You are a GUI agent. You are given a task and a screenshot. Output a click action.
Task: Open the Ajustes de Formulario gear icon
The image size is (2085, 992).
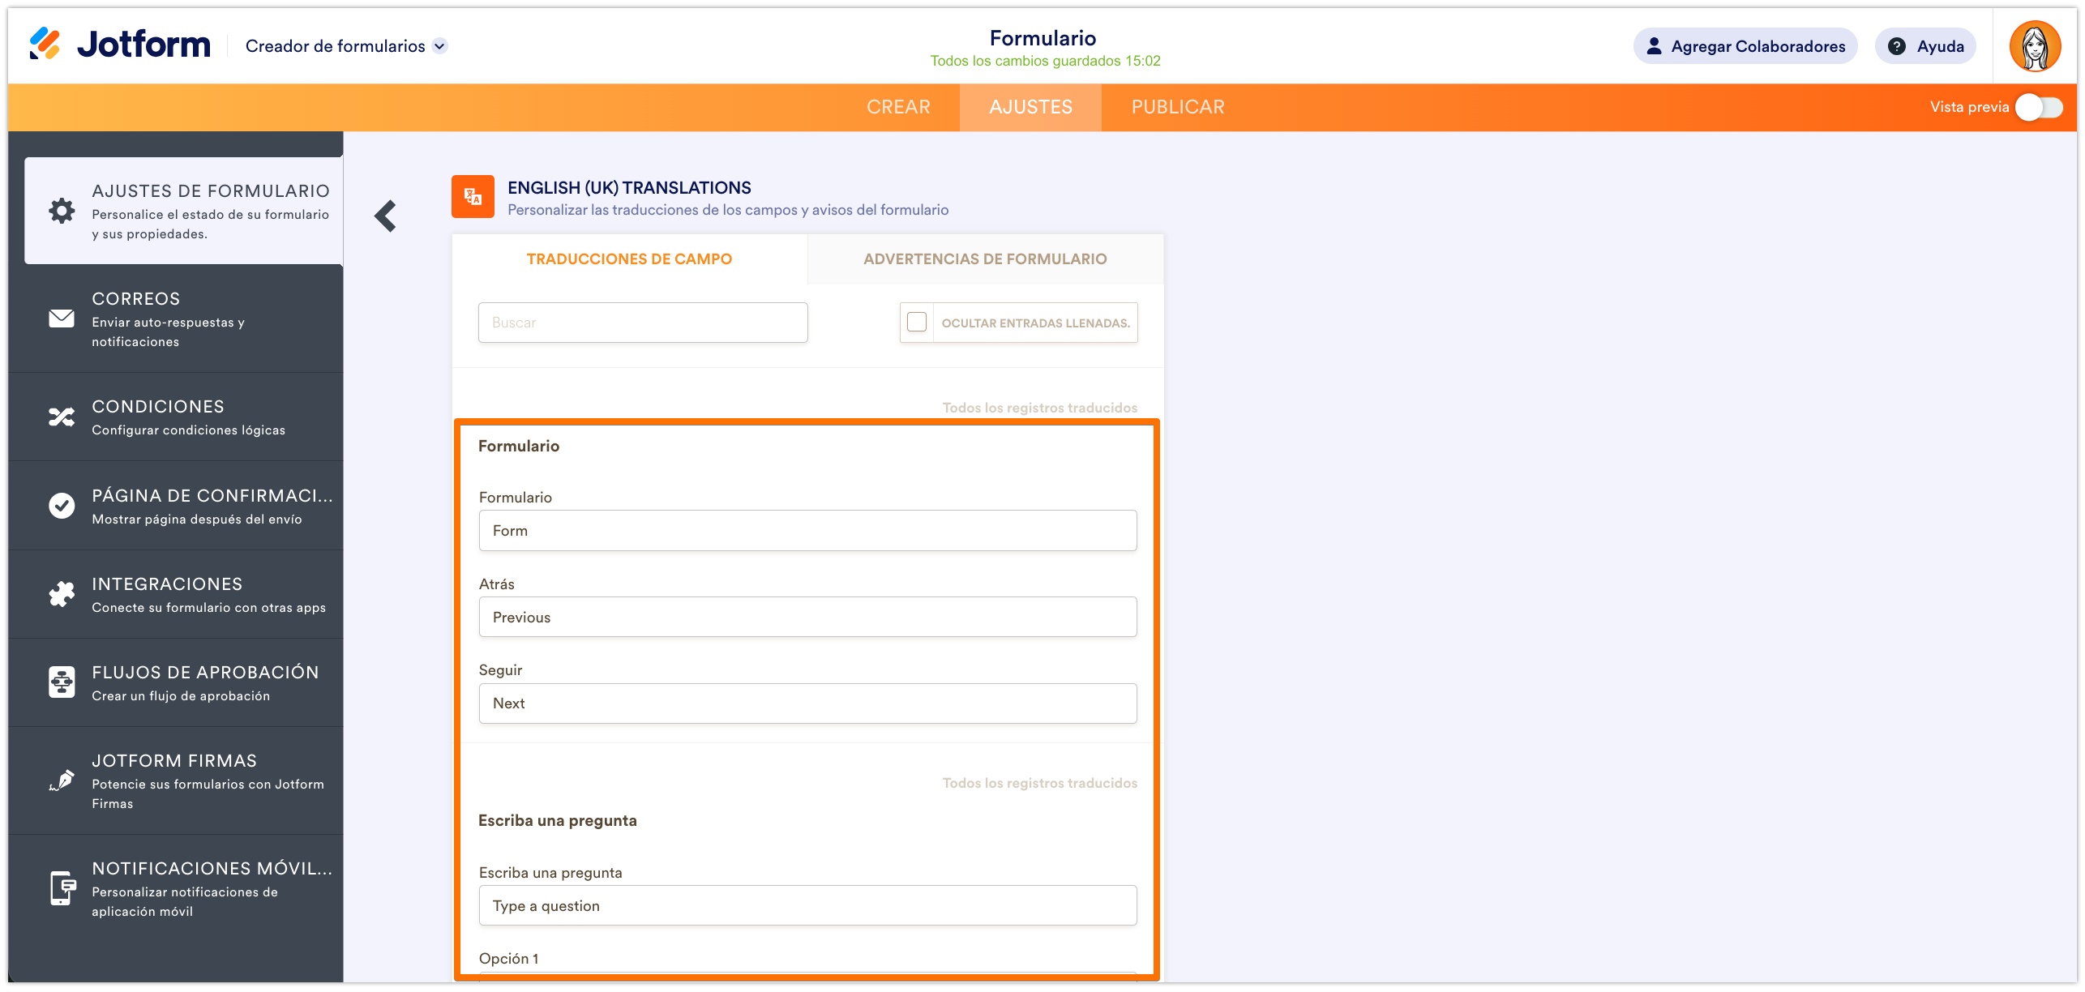point(61,210)
